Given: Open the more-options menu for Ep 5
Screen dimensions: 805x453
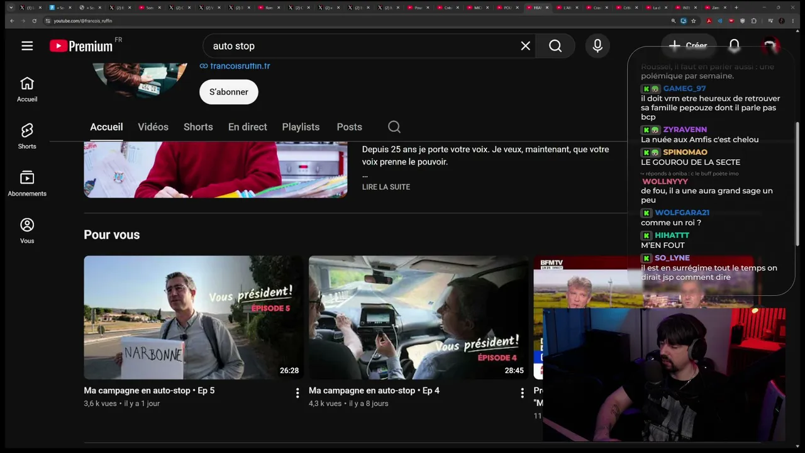Looking at the screenshot, I should pyautogui.click(x=297, y=393).
